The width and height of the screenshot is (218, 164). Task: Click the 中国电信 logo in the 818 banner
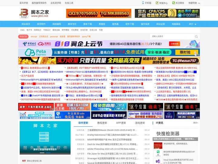(x=29, y=44)
